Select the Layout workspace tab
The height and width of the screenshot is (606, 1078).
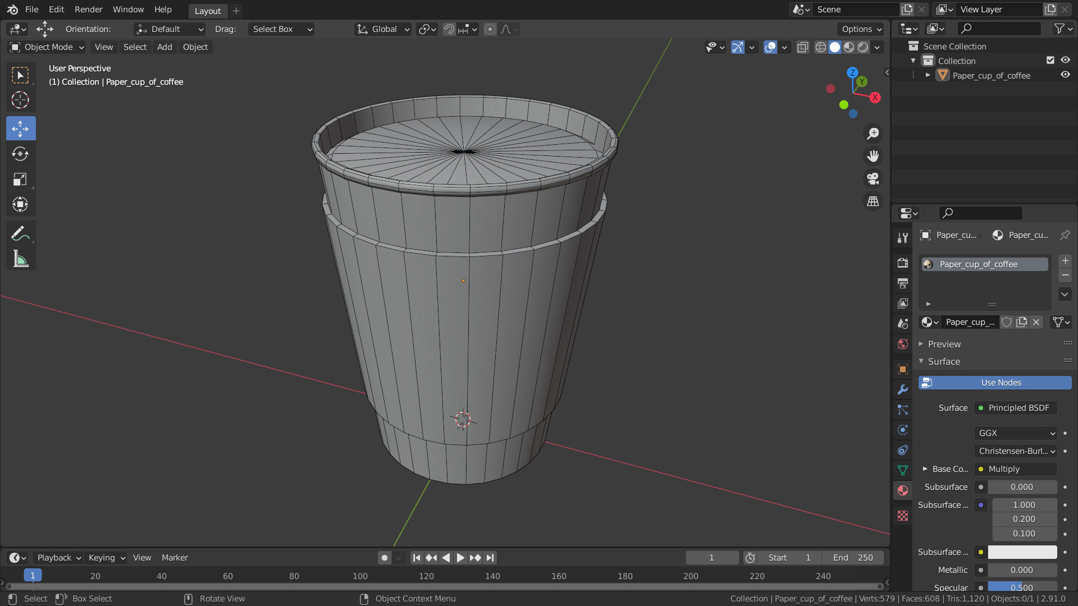pyautogui.click(x=208, y=11)
